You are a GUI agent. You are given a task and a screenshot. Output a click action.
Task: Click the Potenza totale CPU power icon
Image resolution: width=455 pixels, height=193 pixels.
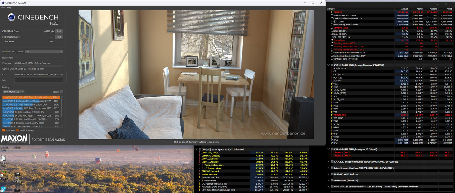coord(199,177)
